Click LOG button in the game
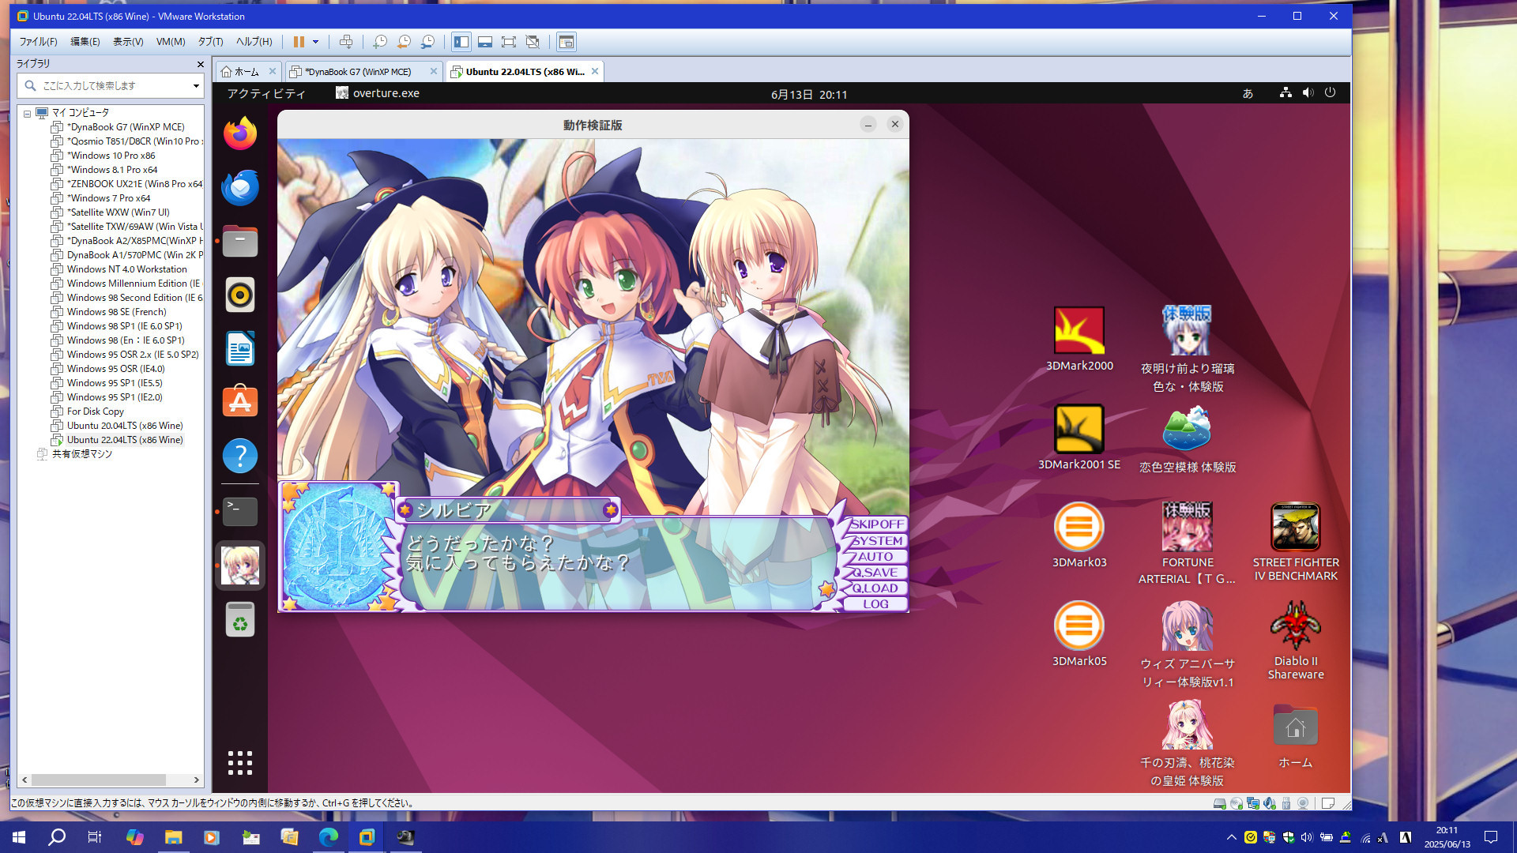 [x=876, y=604]
